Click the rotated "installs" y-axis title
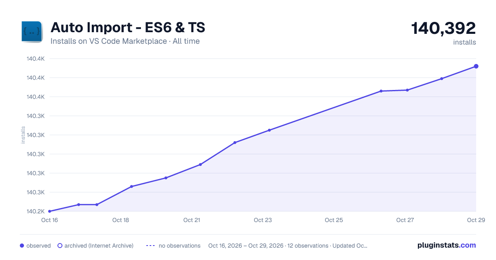Image resolution: width=496 pixels, height=260 pixels. pyautogui.click(x=23, y=135)
